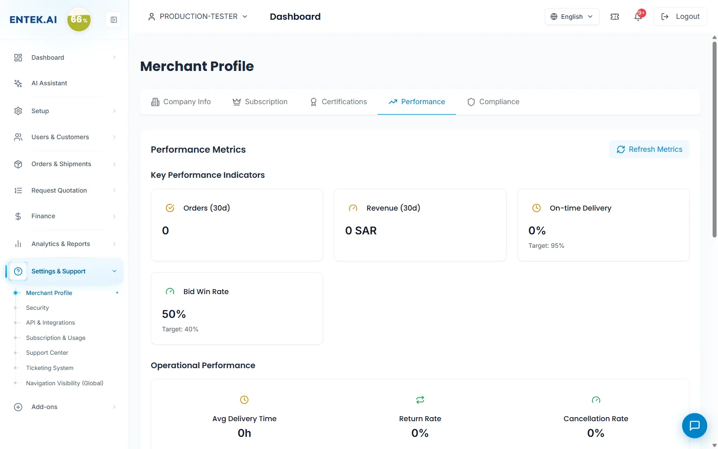The width and height of the screenshot is (718, 449).
Task: Open the PRODUCTION-TESTER account dropdown
Action: (197, 17)
